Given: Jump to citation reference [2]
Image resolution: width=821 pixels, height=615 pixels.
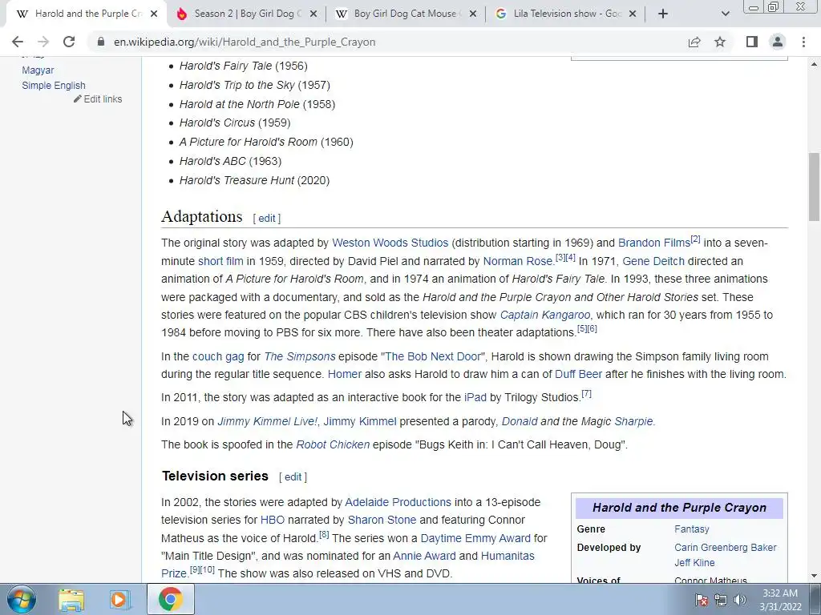Looking at the screenshot, I should point(695,239).
